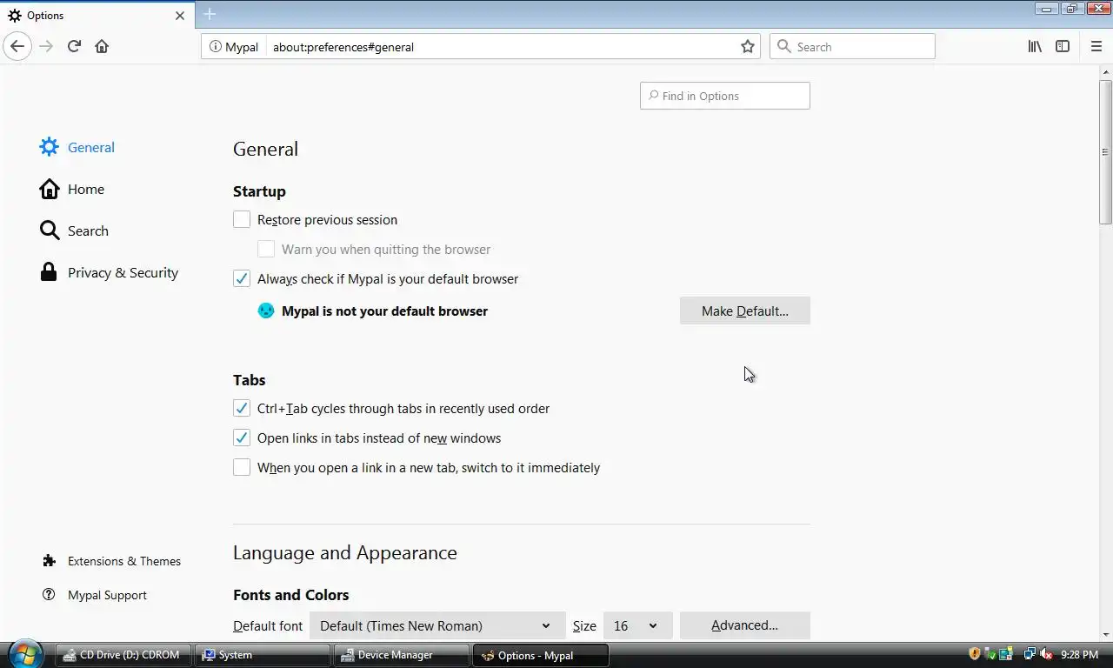Screen dimensions: 1113x668
Task: Open the Library bookmarks panel icon
Action: [x=1035, y=46]
